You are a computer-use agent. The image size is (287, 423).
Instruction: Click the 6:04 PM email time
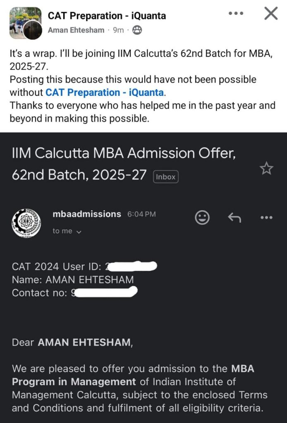click(x=142, y=214)
